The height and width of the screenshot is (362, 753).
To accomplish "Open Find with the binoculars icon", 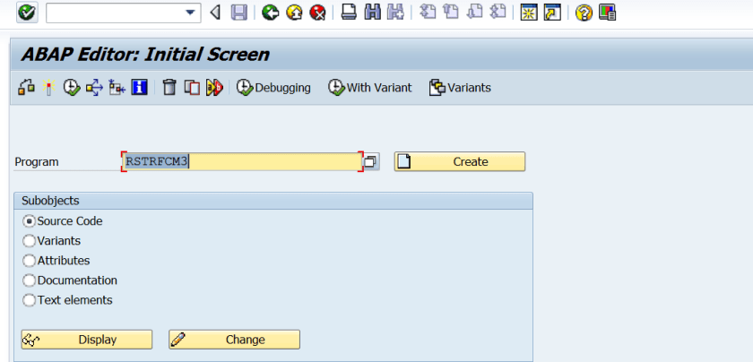I will point(372,13).
